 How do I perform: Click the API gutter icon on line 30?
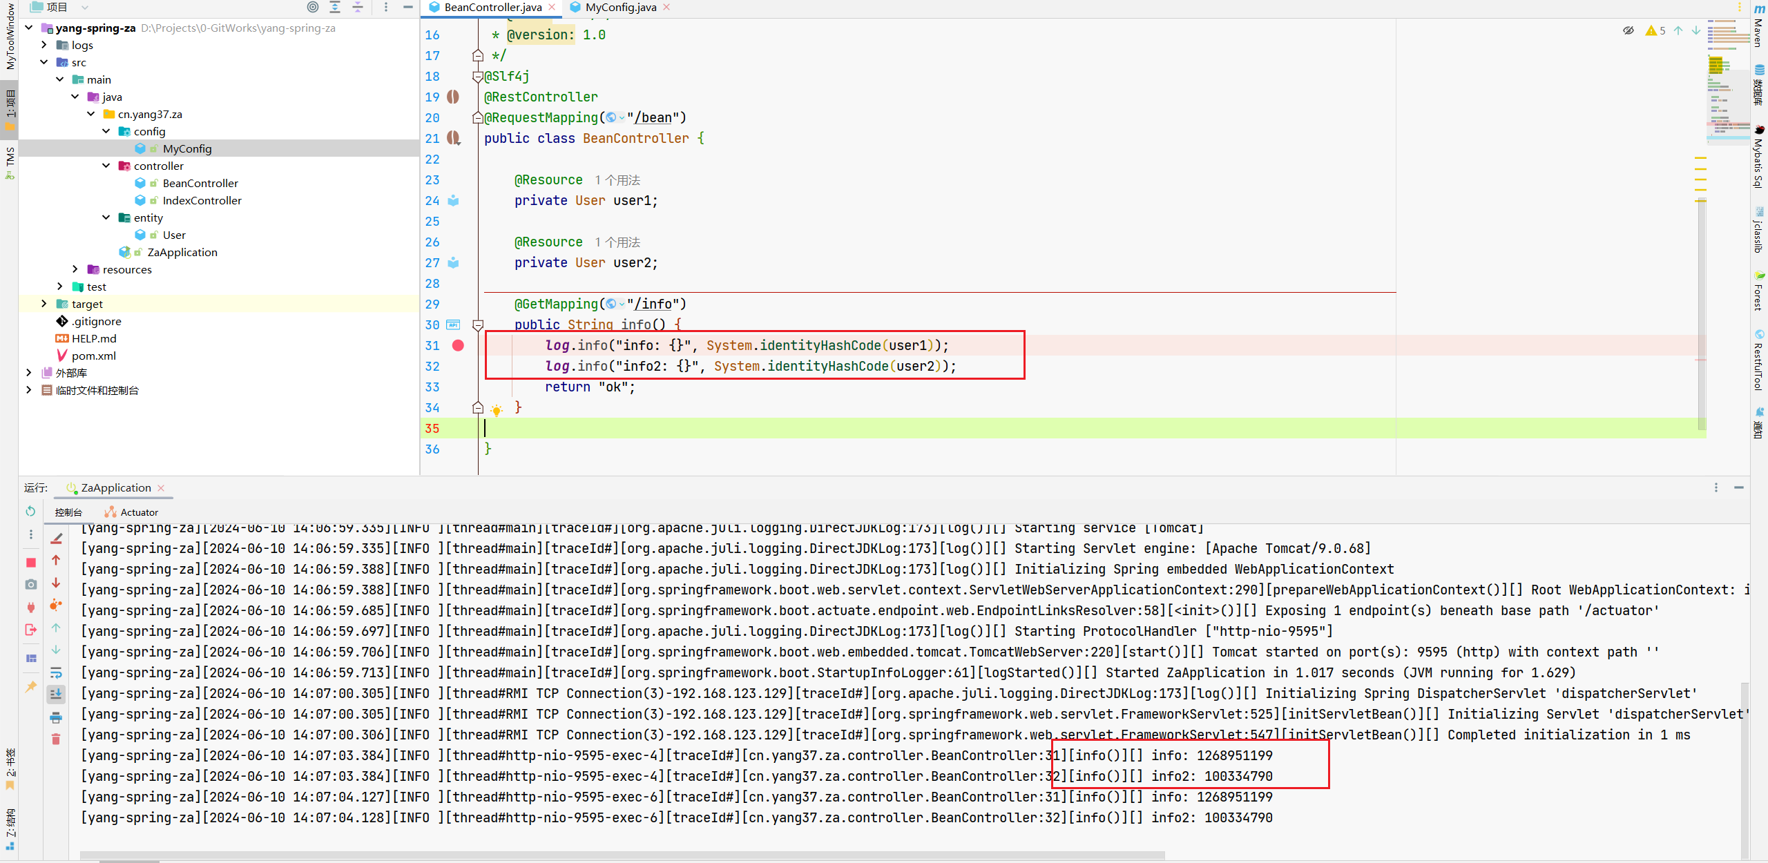click(453, 324)
